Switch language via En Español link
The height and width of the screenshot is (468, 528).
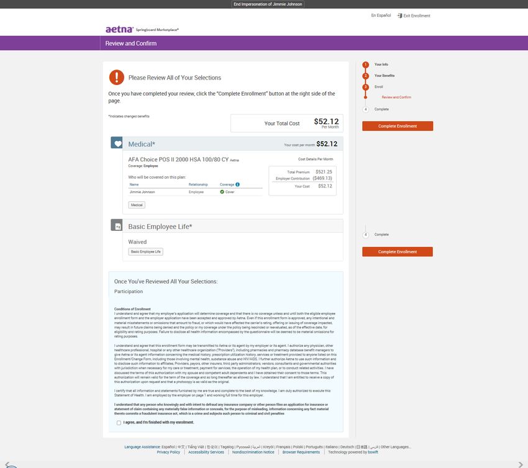click(x=381, y=16)
